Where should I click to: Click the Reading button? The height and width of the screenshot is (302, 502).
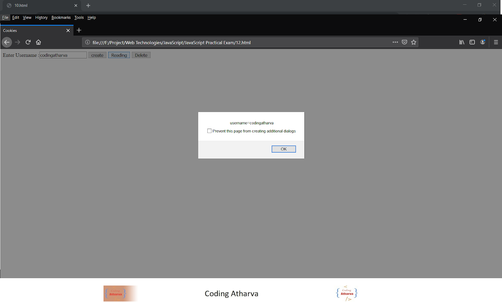click(119, 55)
